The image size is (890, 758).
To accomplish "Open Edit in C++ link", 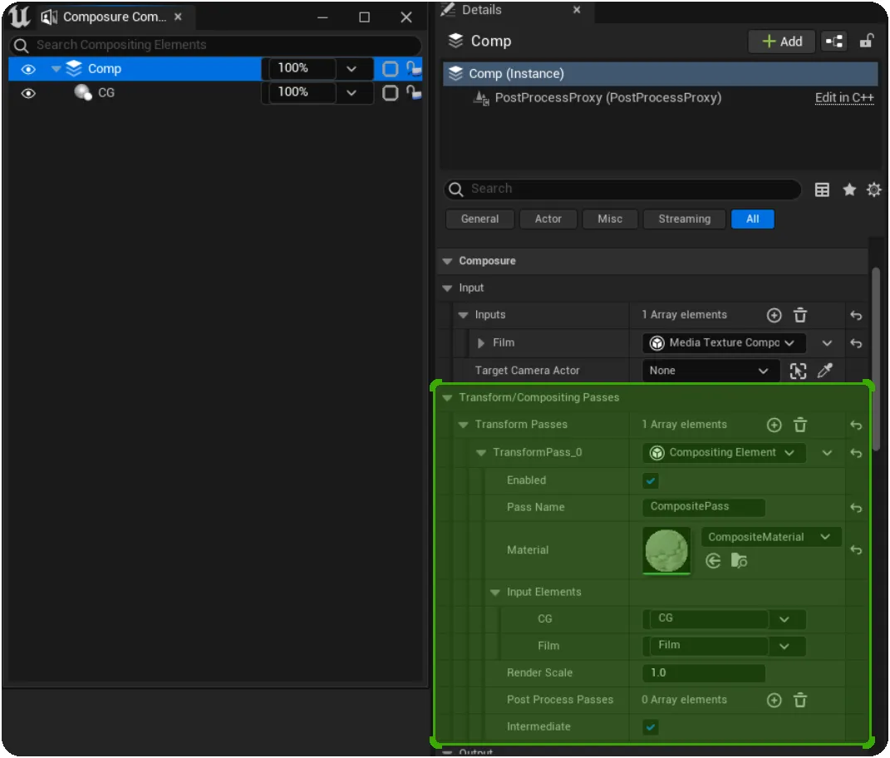I will (844, 98).
